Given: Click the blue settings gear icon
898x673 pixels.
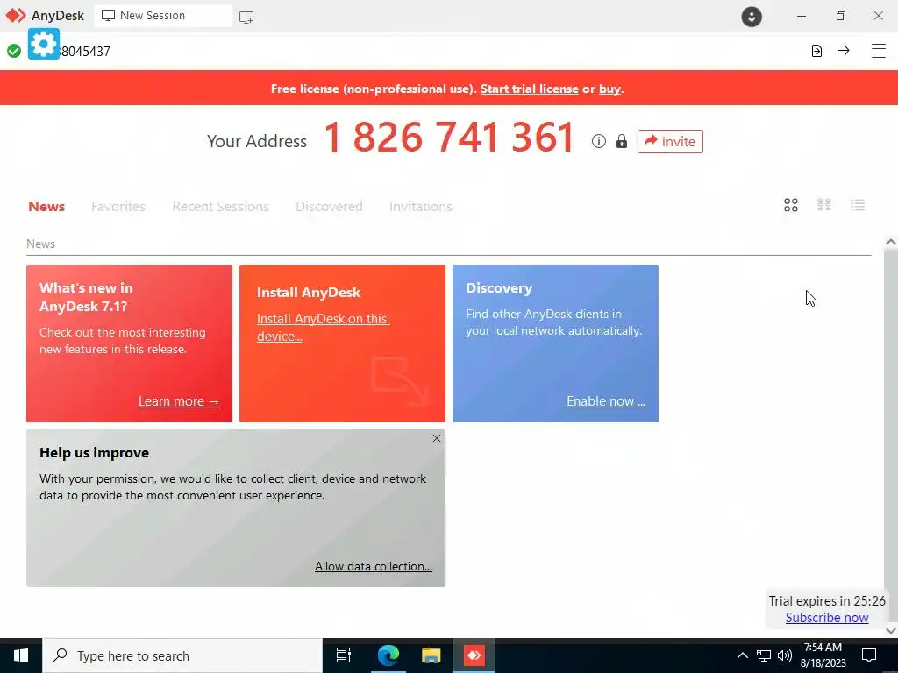Looking at the screenshot, I should (44, 44).
